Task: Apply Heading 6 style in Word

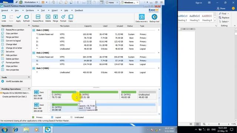Action: point(207,18)
